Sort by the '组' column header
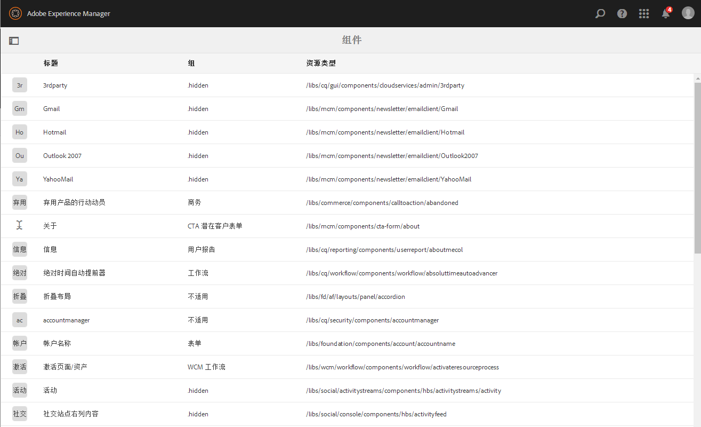701x427 pixels. [x=191, y=63]
